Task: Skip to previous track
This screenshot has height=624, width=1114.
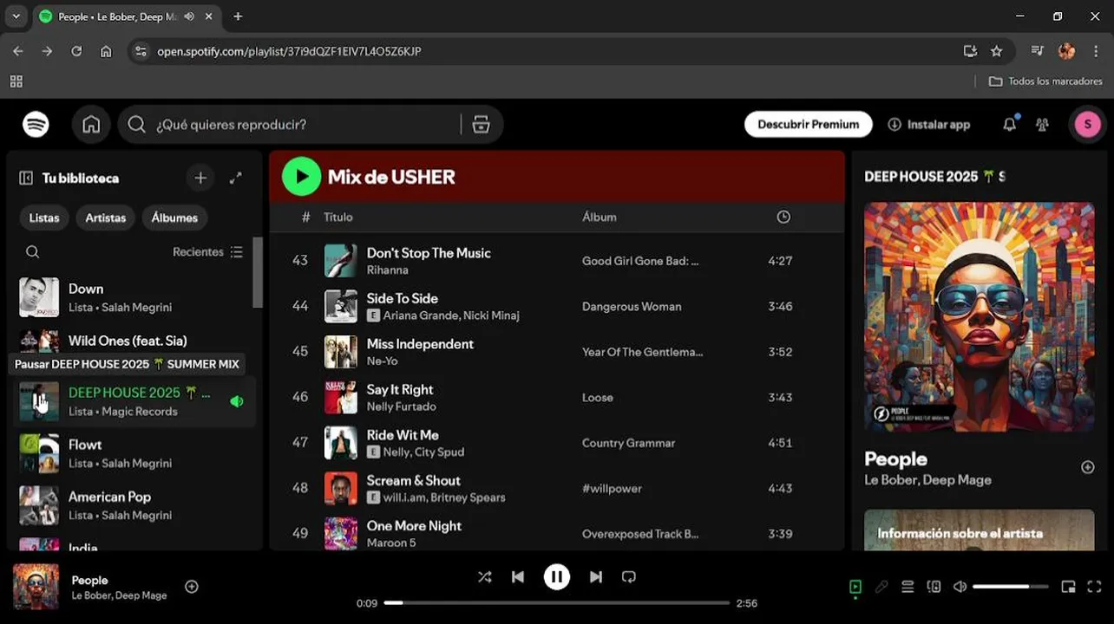Action: [x=518, y=577]
